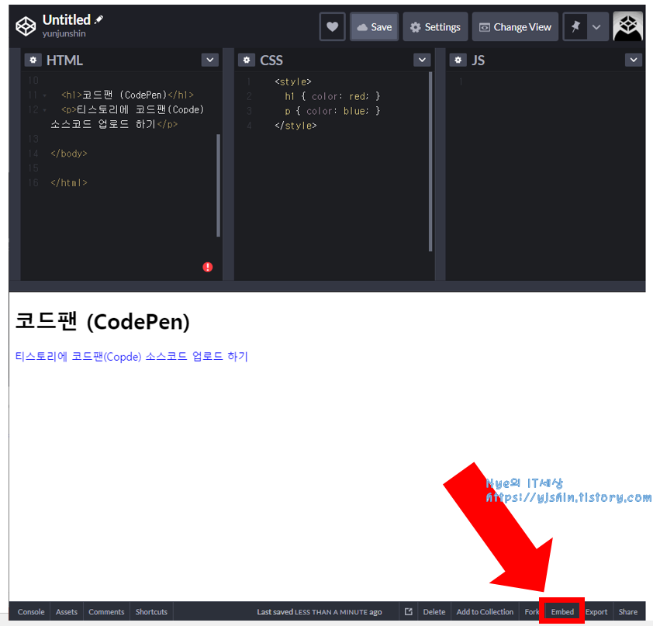
Task: Collapse fold arrow on HTML line 12
Action: (x=44, y=110)
